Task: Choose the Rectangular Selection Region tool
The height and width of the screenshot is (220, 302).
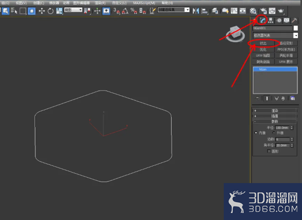Action: [23, 11]
